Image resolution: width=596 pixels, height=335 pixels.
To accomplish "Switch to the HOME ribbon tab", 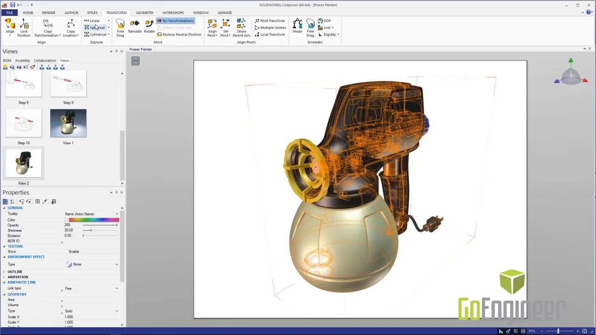I will [28, 13].
